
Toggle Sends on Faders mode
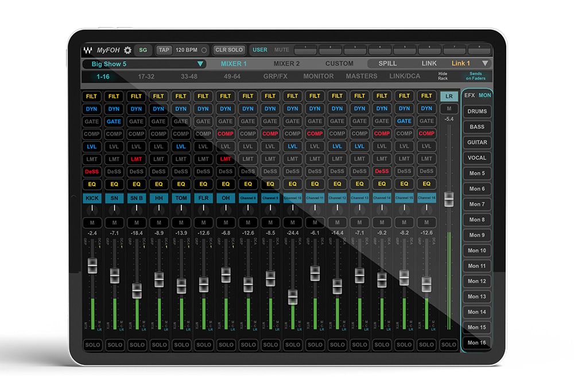click(x=476, y=76)
